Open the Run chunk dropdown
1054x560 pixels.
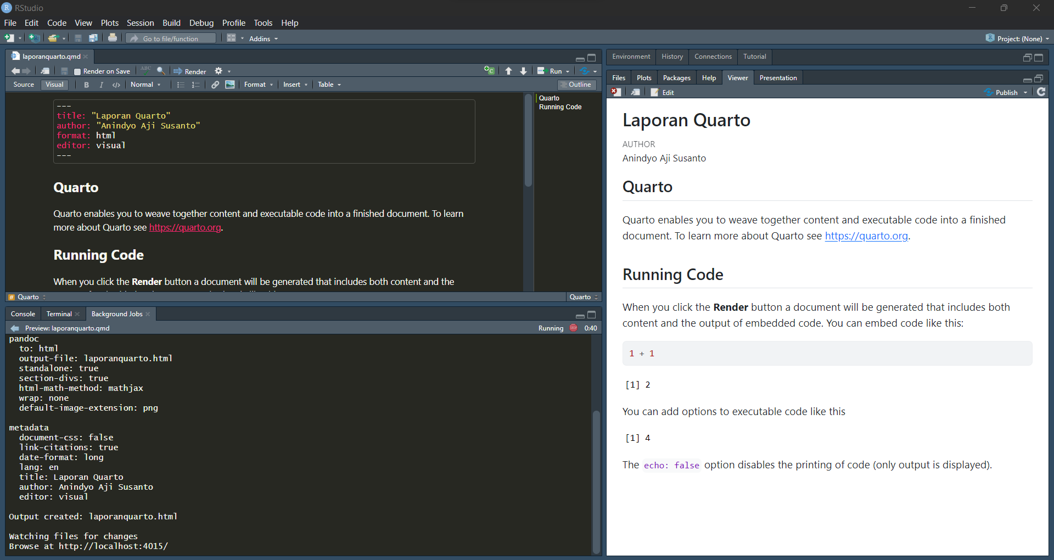click(x=568, y=71)
